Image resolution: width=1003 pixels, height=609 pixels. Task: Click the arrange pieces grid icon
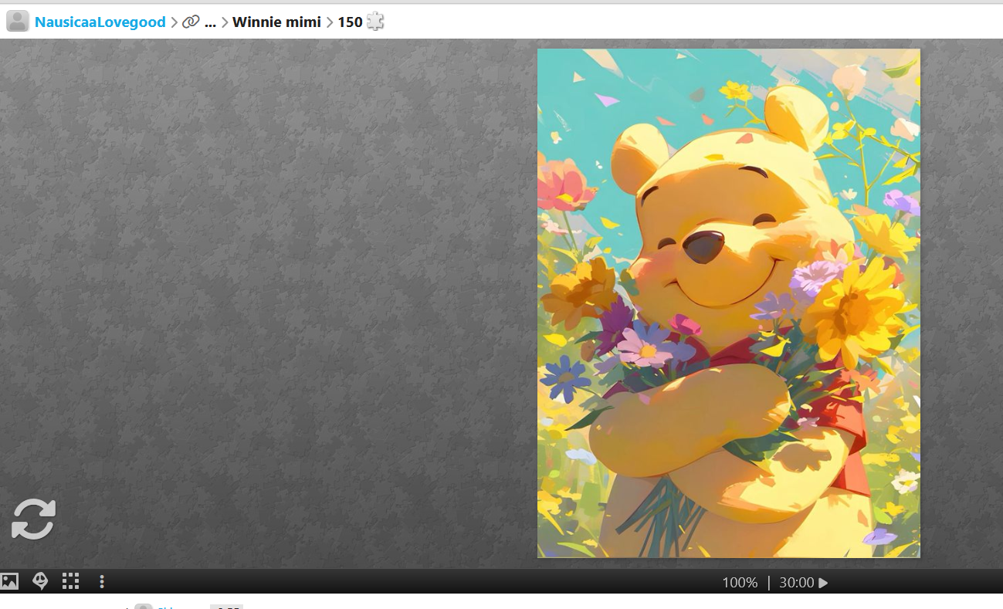click(70, 581)
